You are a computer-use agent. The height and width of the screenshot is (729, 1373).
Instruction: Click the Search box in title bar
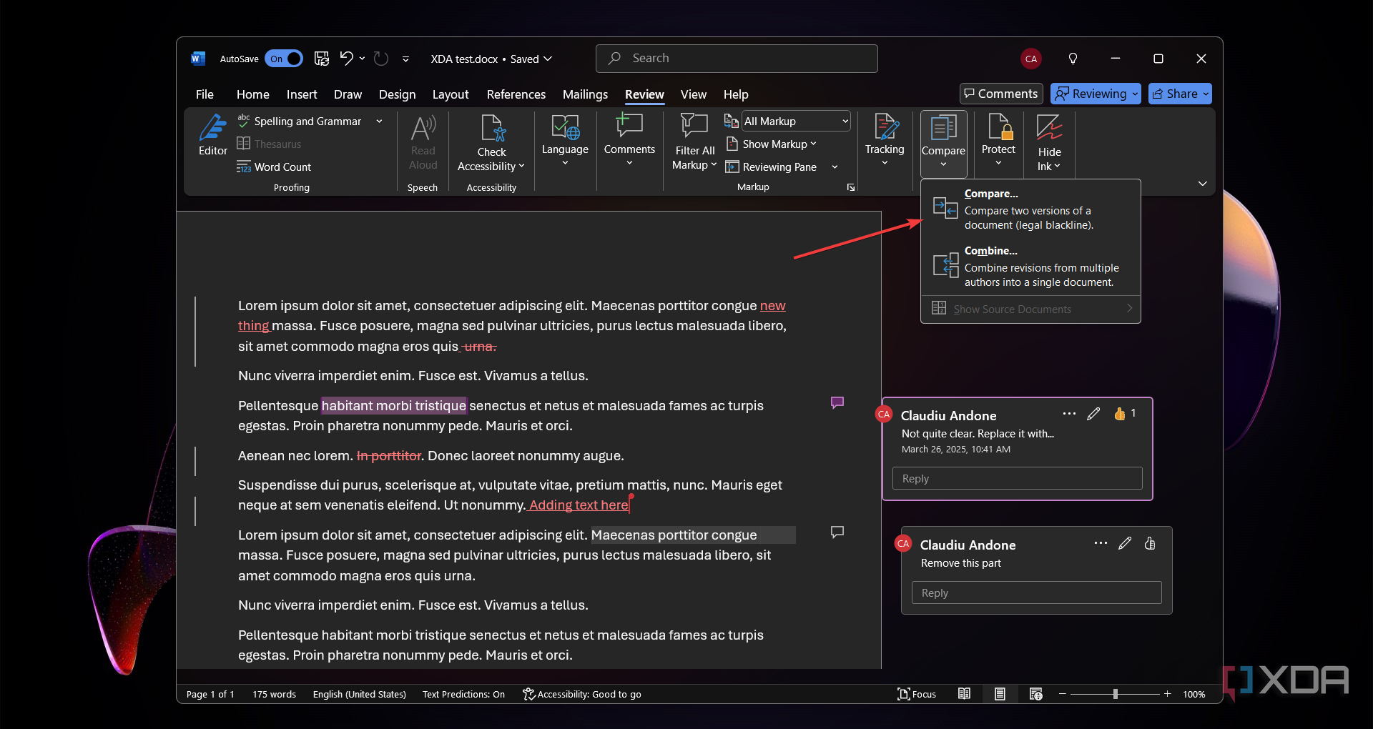point(737,59)
